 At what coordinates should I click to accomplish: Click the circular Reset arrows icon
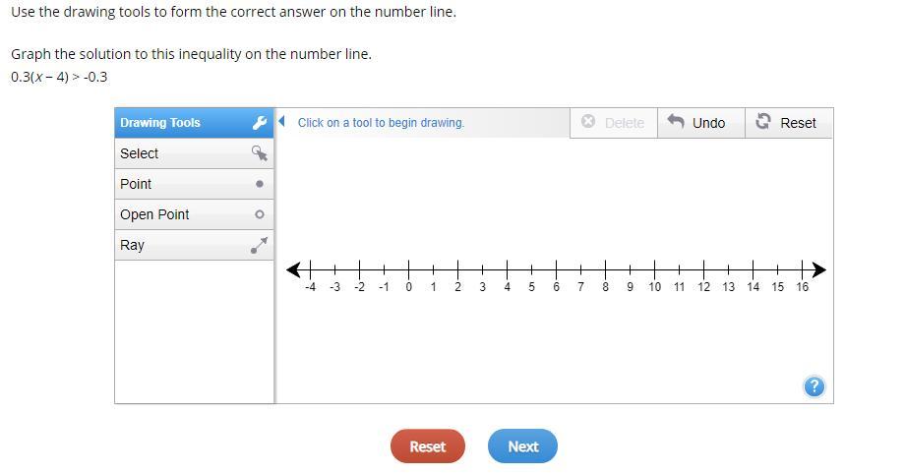tap(762, 122)
